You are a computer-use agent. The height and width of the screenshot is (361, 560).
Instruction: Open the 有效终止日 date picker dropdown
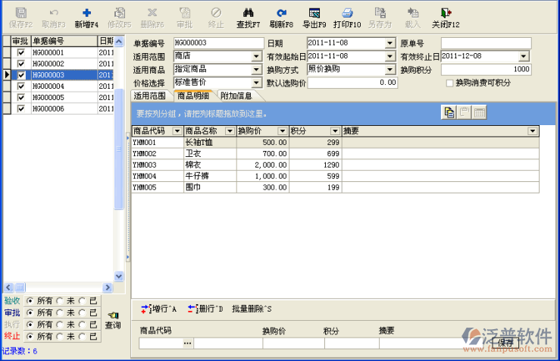click(x=524, y=56)
